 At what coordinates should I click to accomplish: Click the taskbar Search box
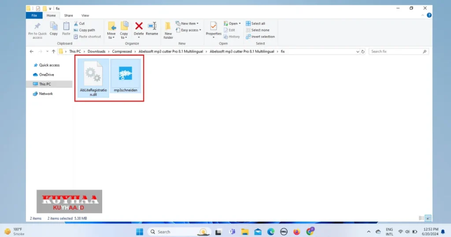(x=180, y=232)
